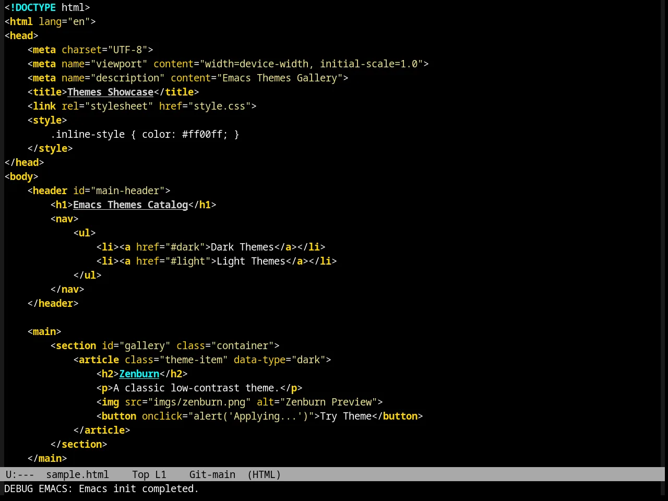This screenshot has width=668, height=501.
Task: Click 'Light Themes' link text in code
Action: pos(251,261)
